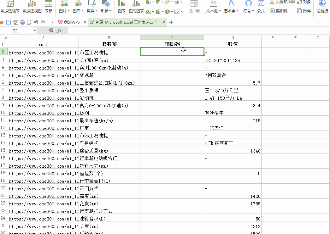Insert a chart with 图表 button

click(122, 7)
